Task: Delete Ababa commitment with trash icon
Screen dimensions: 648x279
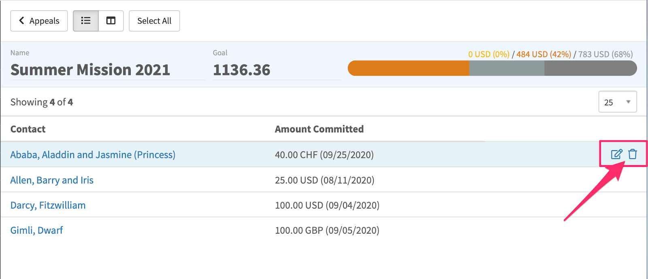Action: click(x=633, y=154)
